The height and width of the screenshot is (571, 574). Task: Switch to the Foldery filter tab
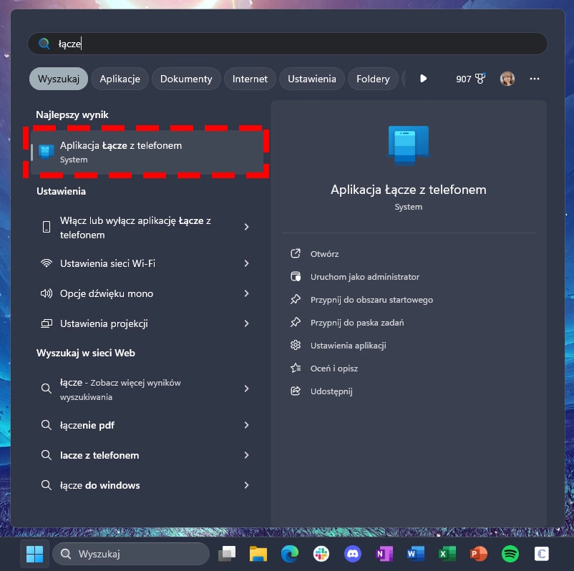373,79
